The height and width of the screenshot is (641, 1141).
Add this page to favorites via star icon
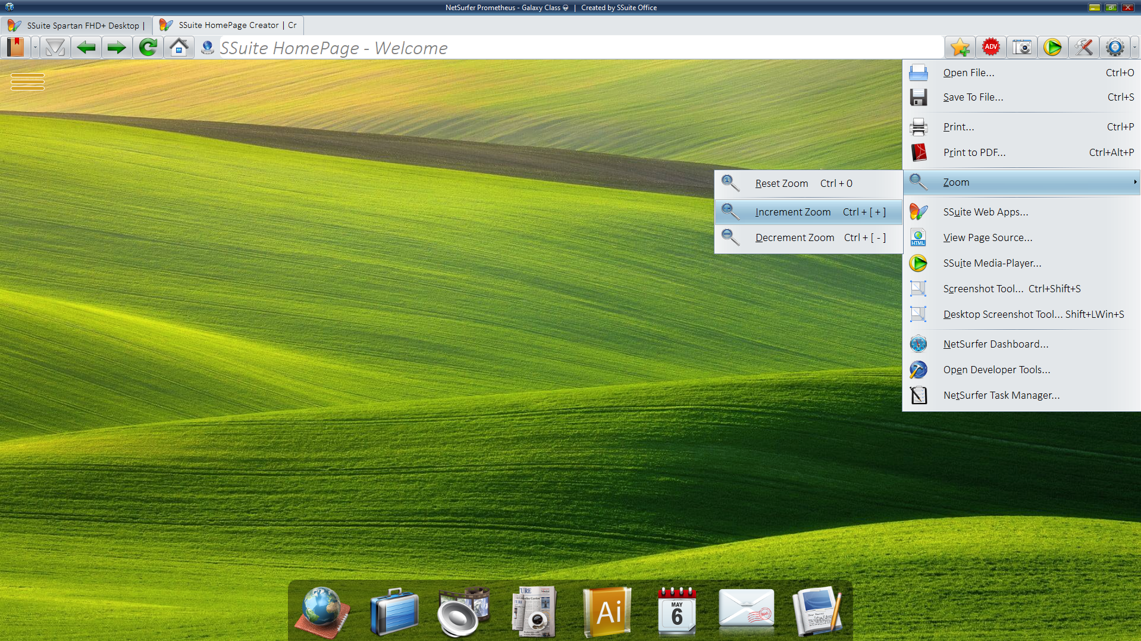pyautogui.click(x=960, y=47)
